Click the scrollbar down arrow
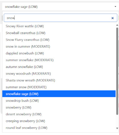This screenshot has width=119, height=135. click(x=117, y=128)
